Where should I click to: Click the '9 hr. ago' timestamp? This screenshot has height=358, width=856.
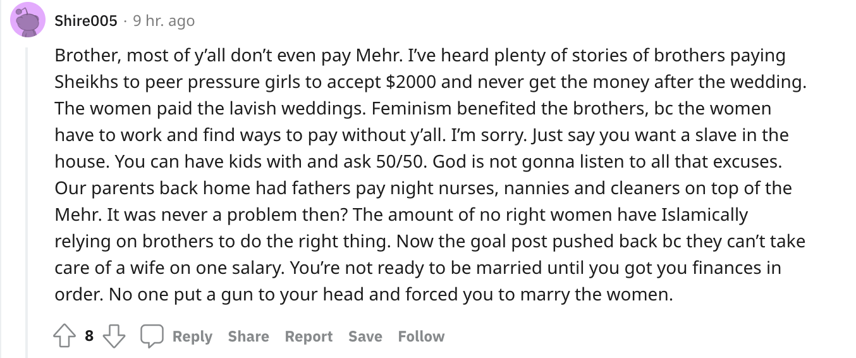click(x=164, y=21)
